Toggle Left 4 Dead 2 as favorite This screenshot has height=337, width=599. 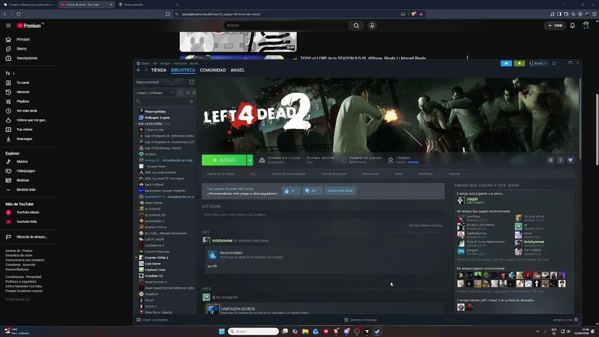pos(570,160)
